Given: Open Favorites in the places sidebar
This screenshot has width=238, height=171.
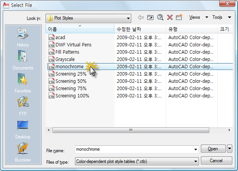Looking at the screenshot, I should [x=23, y=83].
